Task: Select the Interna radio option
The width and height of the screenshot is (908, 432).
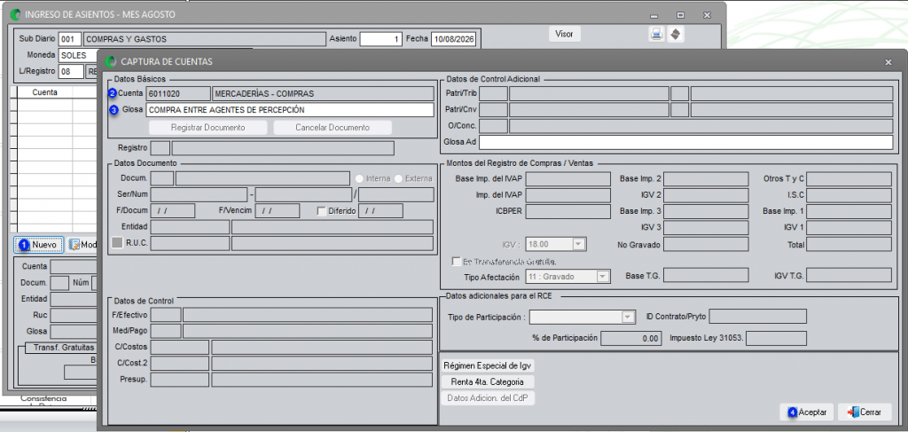Action: tap(360, 178)
